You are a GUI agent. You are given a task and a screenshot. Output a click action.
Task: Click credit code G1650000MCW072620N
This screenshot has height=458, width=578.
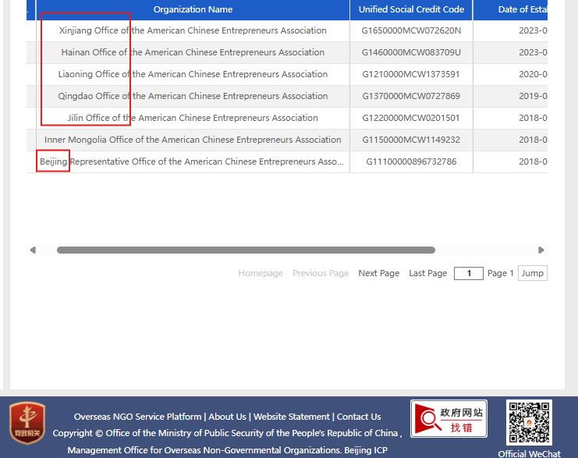point(411,30)
